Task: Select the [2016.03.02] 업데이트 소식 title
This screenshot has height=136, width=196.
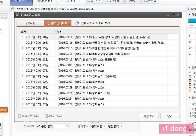Action: [81, 82]
